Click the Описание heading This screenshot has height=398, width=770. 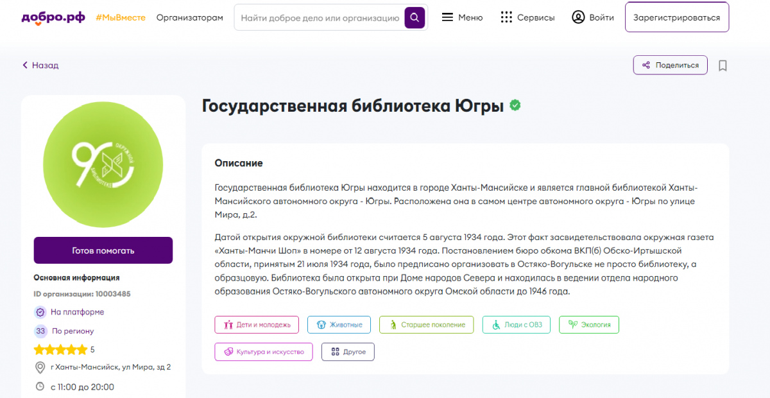(x=239, y=163)
